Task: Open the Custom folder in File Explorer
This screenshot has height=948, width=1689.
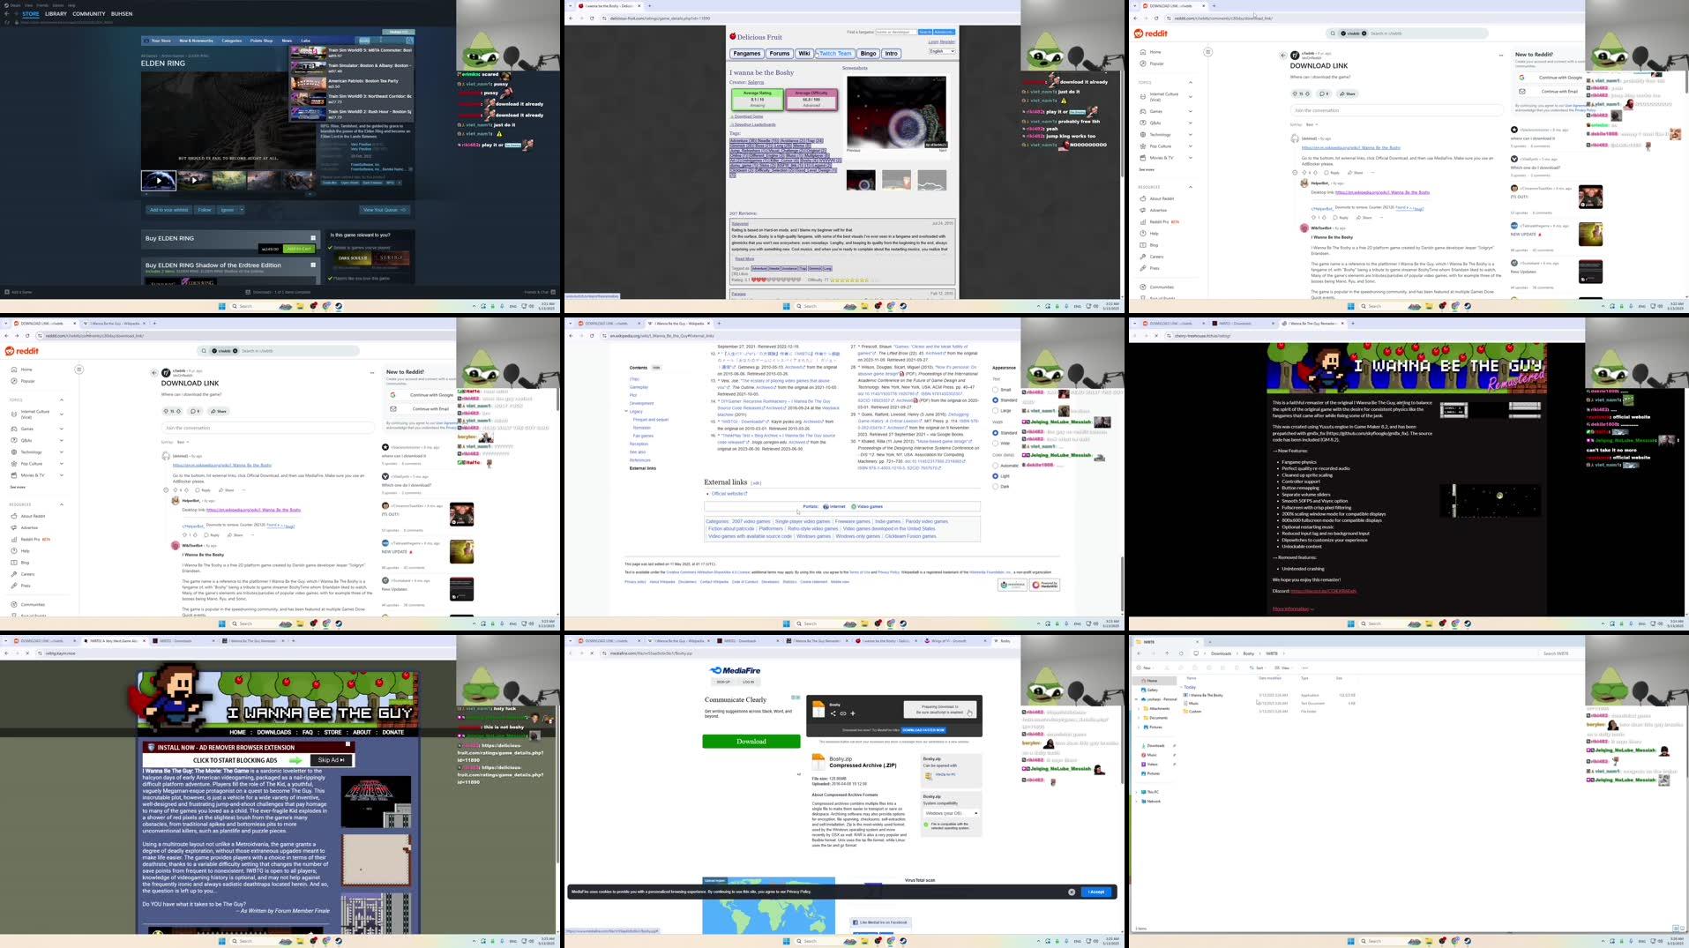Action: coord(1195,711)
